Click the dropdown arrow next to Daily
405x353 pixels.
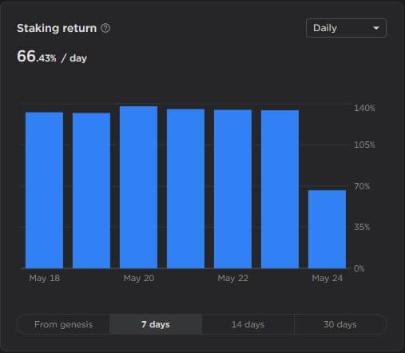[376, 28]
